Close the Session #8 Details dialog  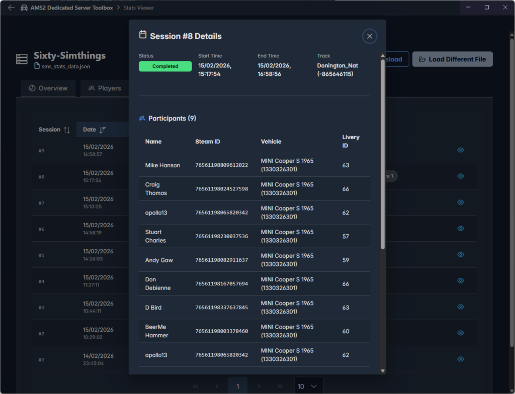tap(370, 36)
